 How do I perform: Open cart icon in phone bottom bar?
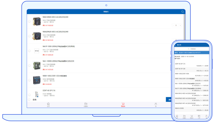(192, 117)
